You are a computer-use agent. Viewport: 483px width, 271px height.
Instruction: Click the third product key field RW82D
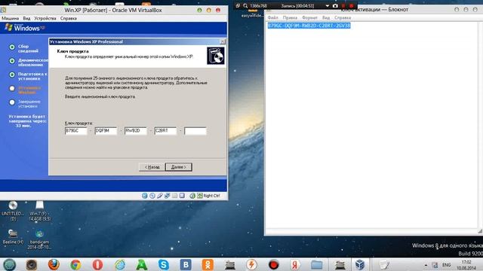pos(136,131)
